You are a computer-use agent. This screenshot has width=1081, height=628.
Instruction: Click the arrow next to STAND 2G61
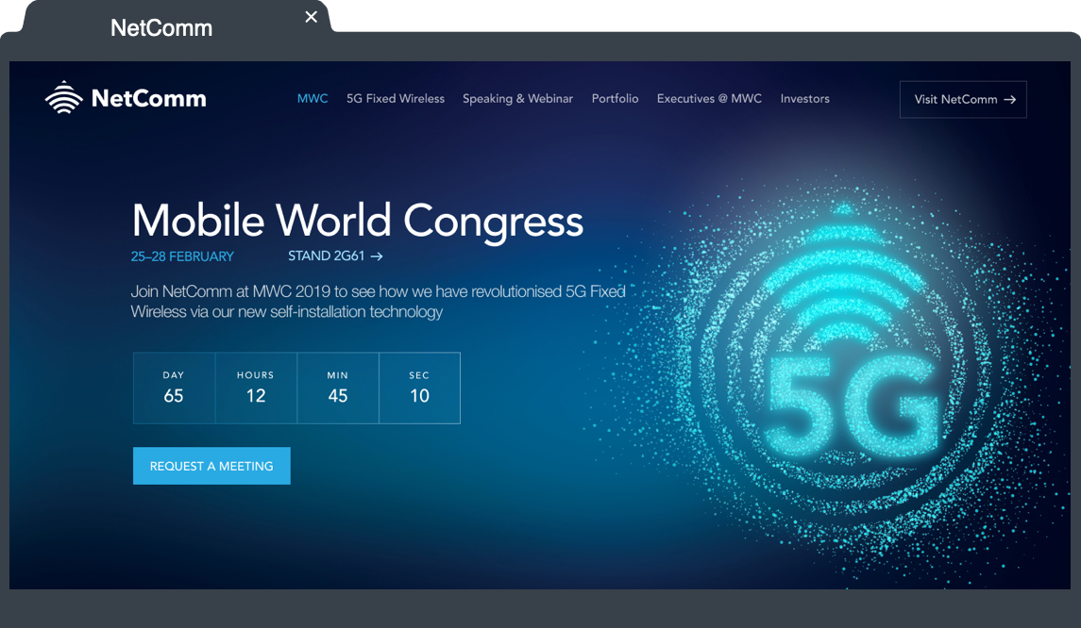377,256
